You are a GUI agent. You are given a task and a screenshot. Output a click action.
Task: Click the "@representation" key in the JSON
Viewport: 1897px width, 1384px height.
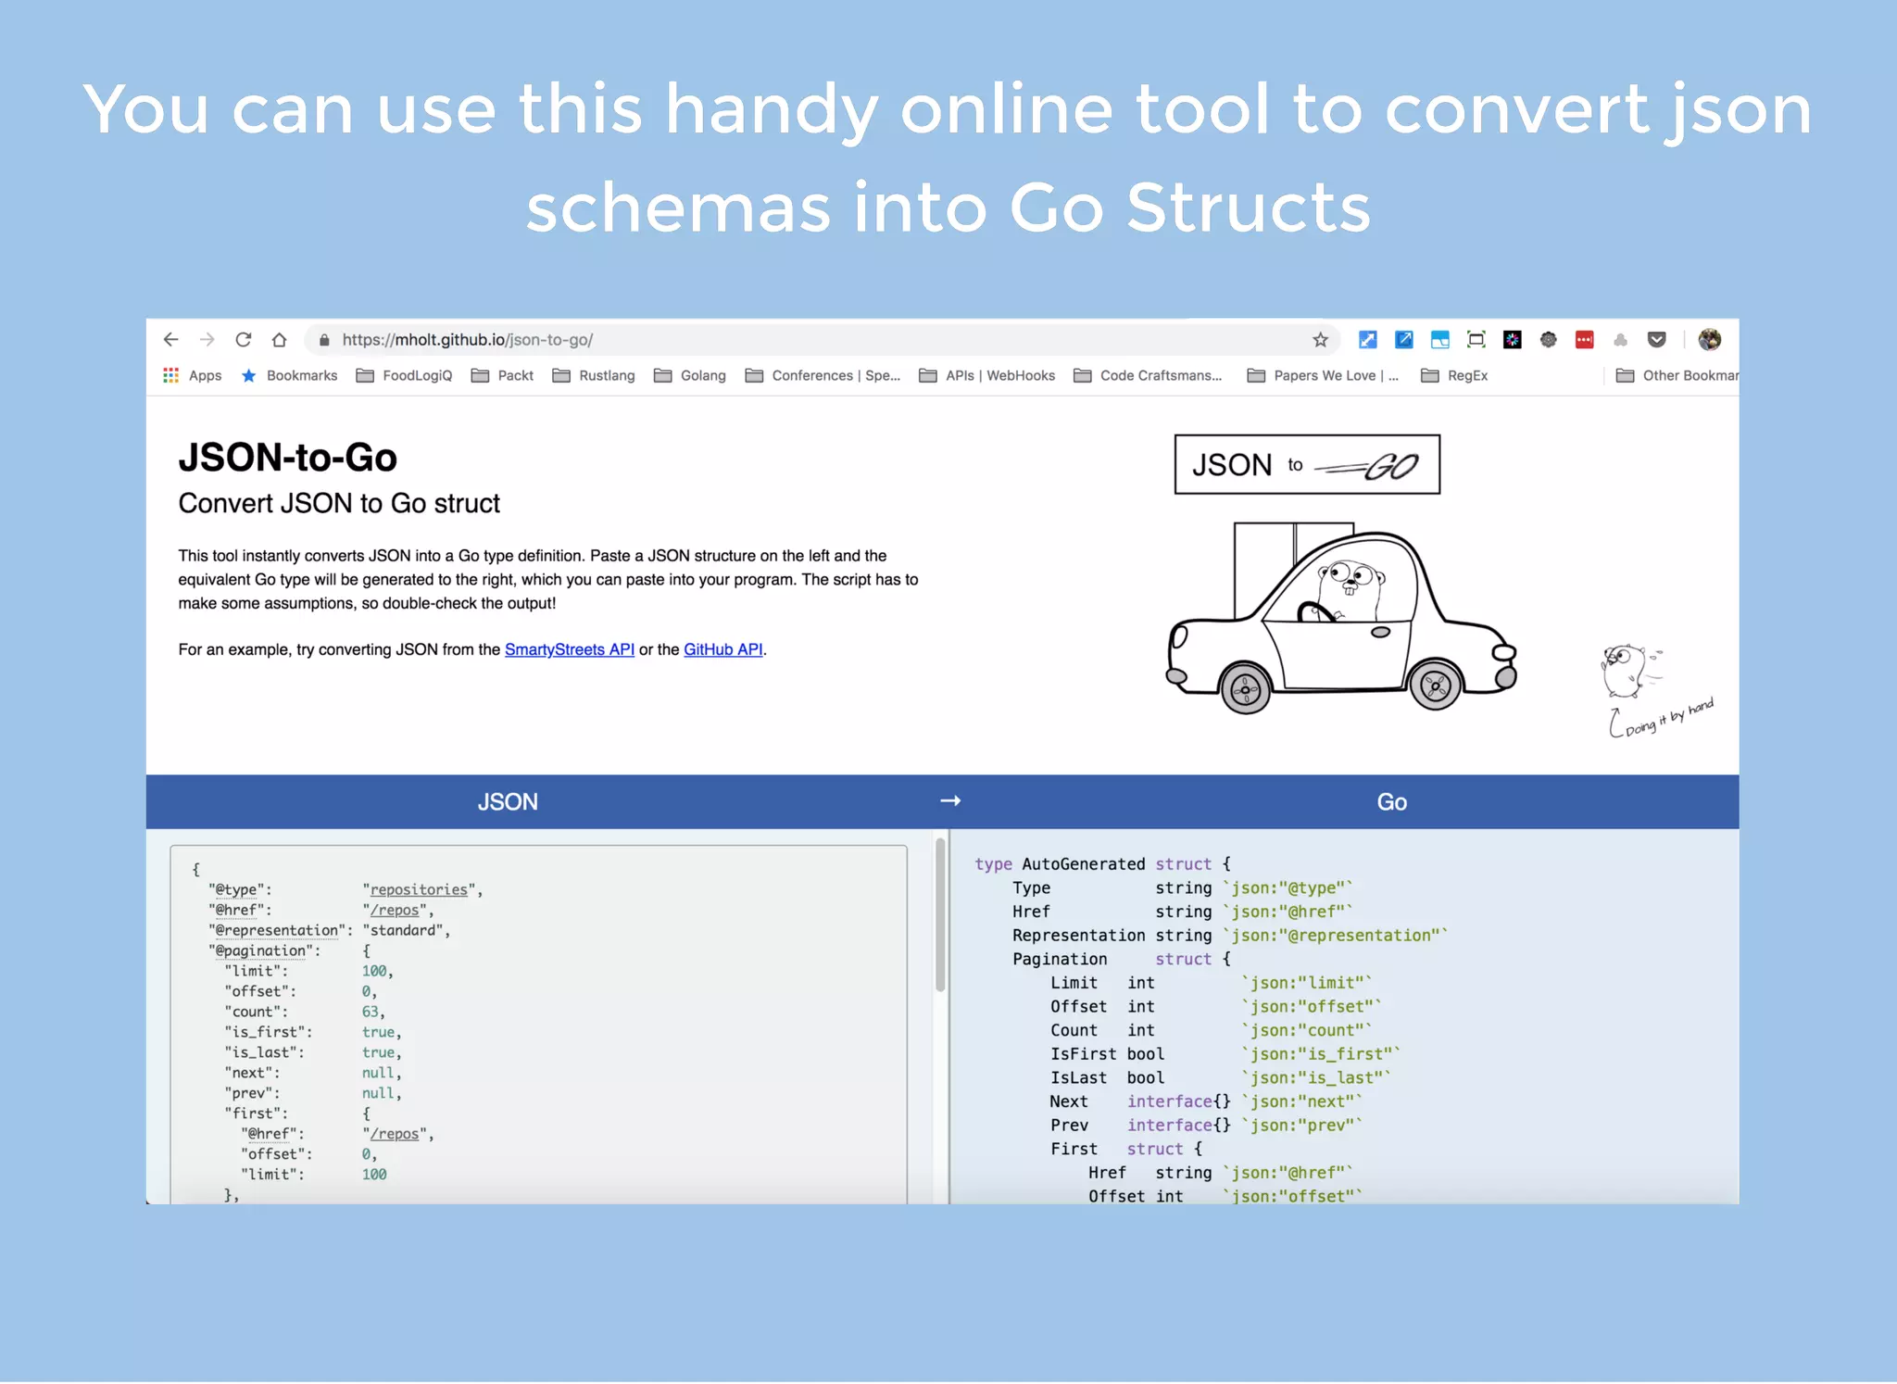[277, 930]
